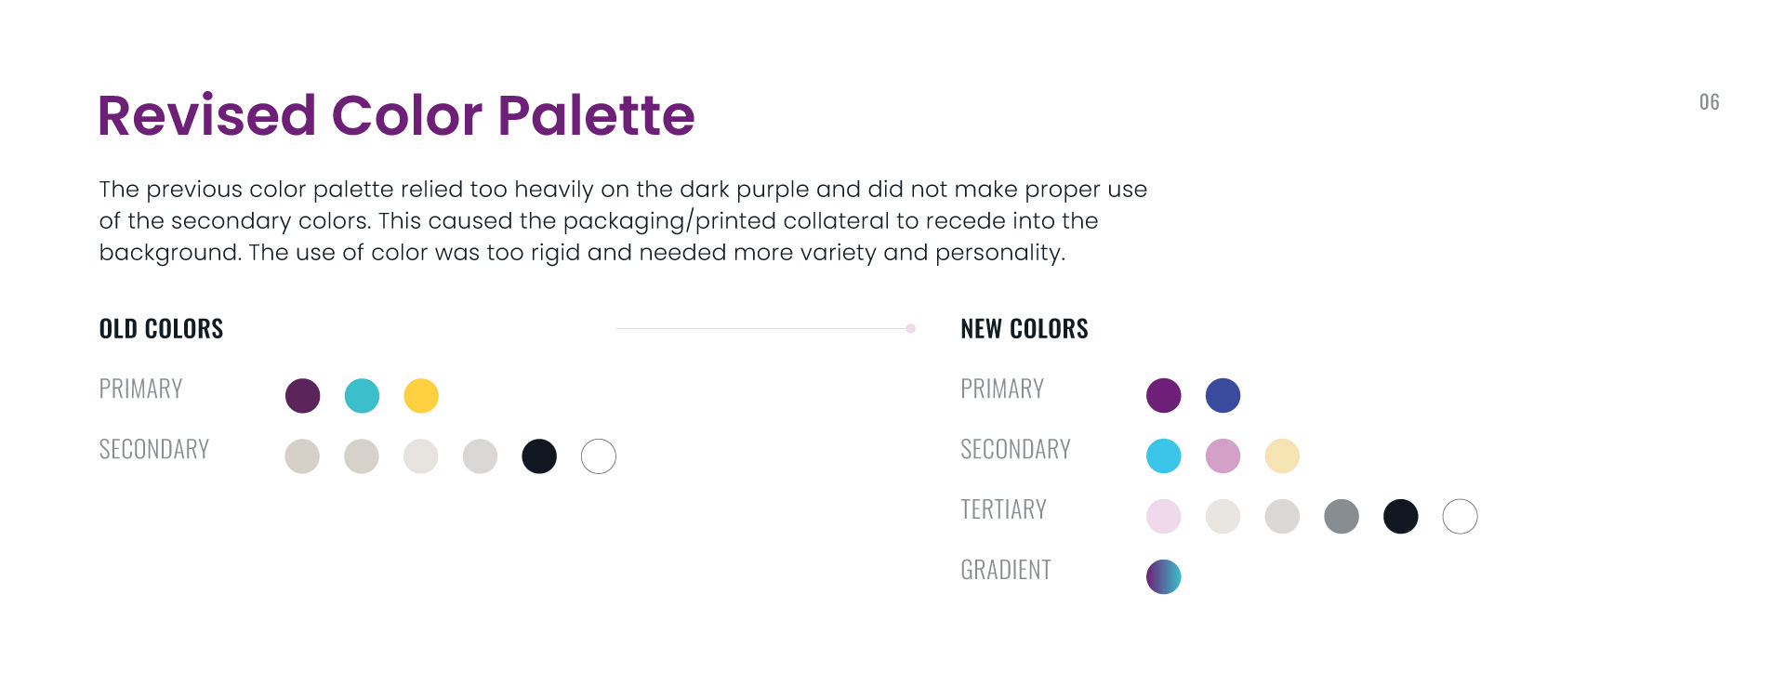Pick the sky blue new secondary swatch
Image resolution: width=1785 pixels, height=686 pixels.
(1164, 455)
